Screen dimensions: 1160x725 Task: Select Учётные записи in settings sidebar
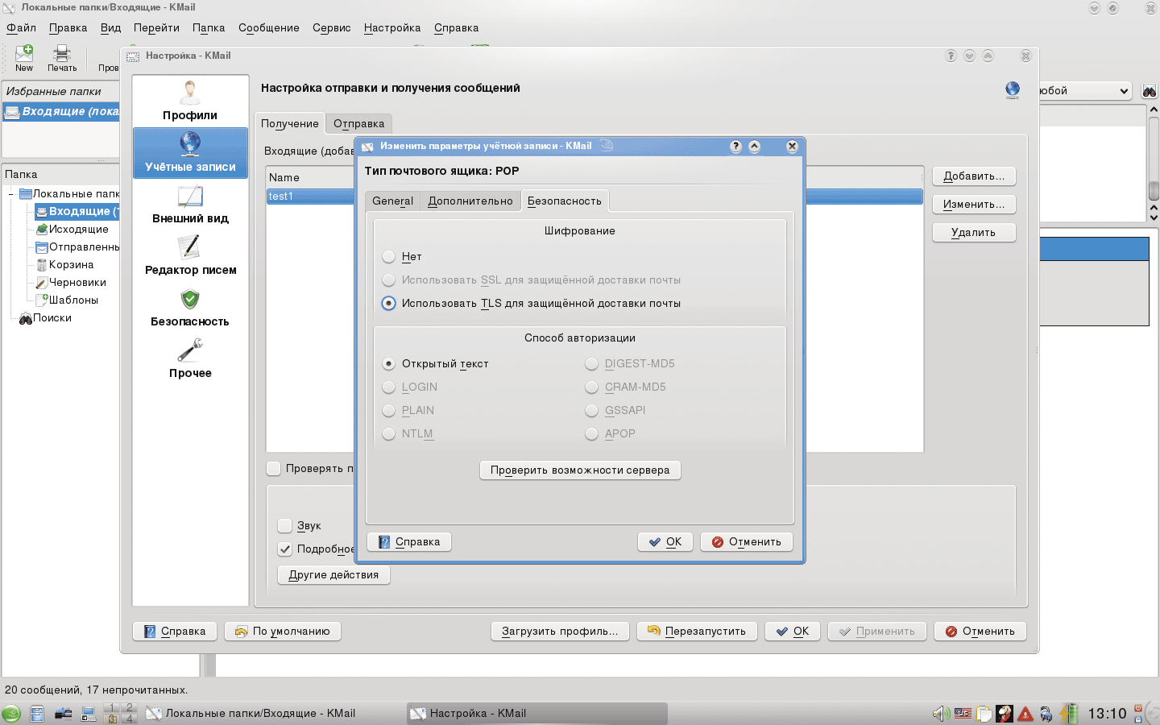click(190, 153)
